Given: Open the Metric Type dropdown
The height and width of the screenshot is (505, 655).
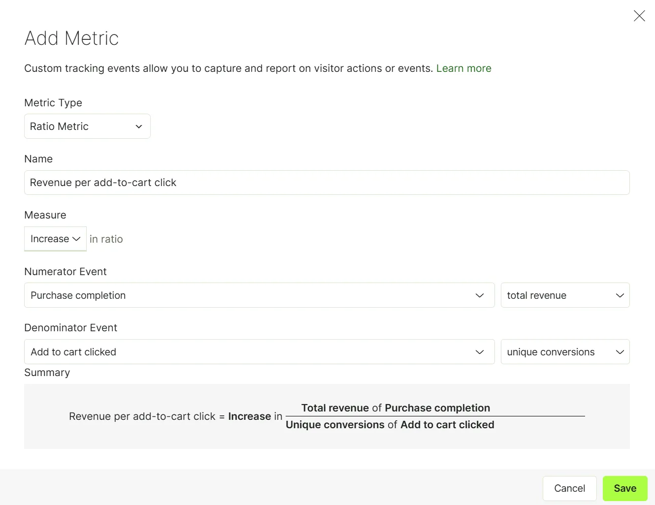Looking at the screenshot, I should coord(87,126).
